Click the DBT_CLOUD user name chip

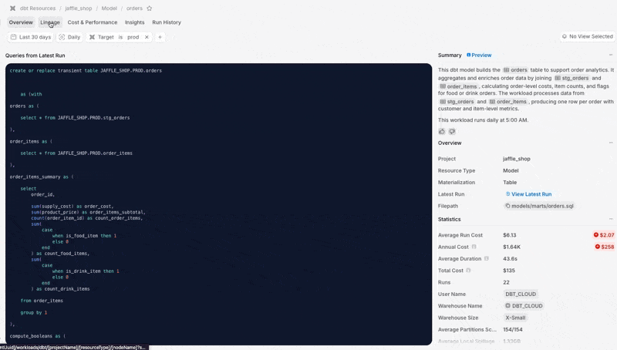[x=521, y=294]
